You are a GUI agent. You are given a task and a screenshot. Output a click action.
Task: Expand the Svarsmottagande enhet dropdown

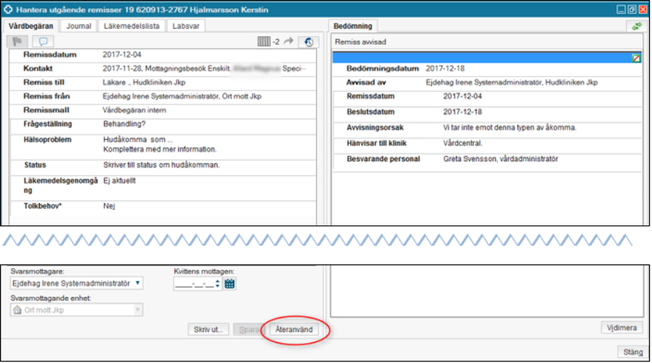(x=138, y=311)
